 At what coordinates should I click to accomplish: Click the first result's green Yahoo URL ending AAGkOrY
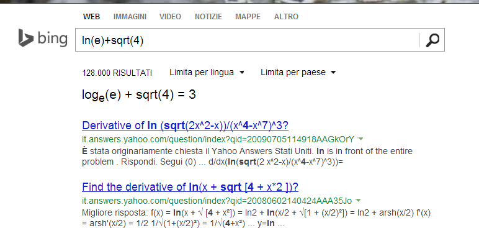(218, 140)
